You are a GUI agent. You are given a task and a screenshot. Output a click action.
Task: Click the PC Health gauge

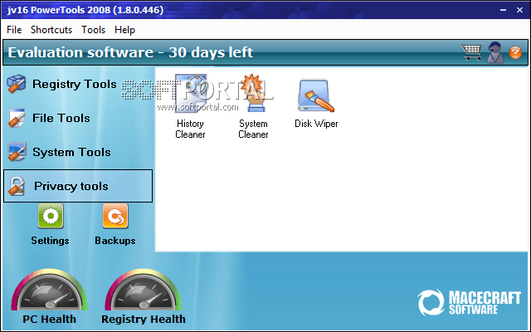click(x=50, y=290)
